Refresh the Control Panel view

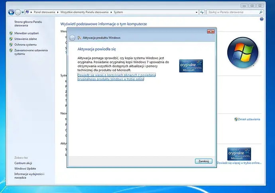point(202,12)
